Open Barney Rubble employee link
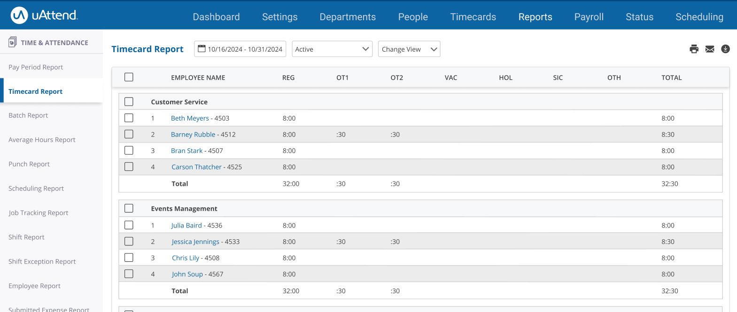 pyautogui.click(x=193, y=135)
